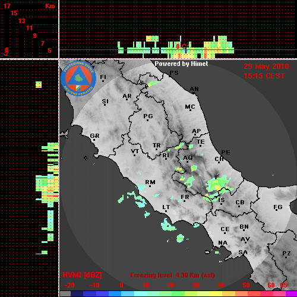The image size is (297, 297).
Task: Pick the magenta 65 dBZ color swatch
Action: coord(291,294)
